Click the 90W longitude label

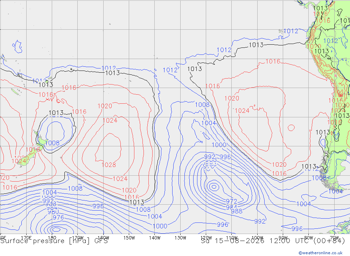point(283,238)
